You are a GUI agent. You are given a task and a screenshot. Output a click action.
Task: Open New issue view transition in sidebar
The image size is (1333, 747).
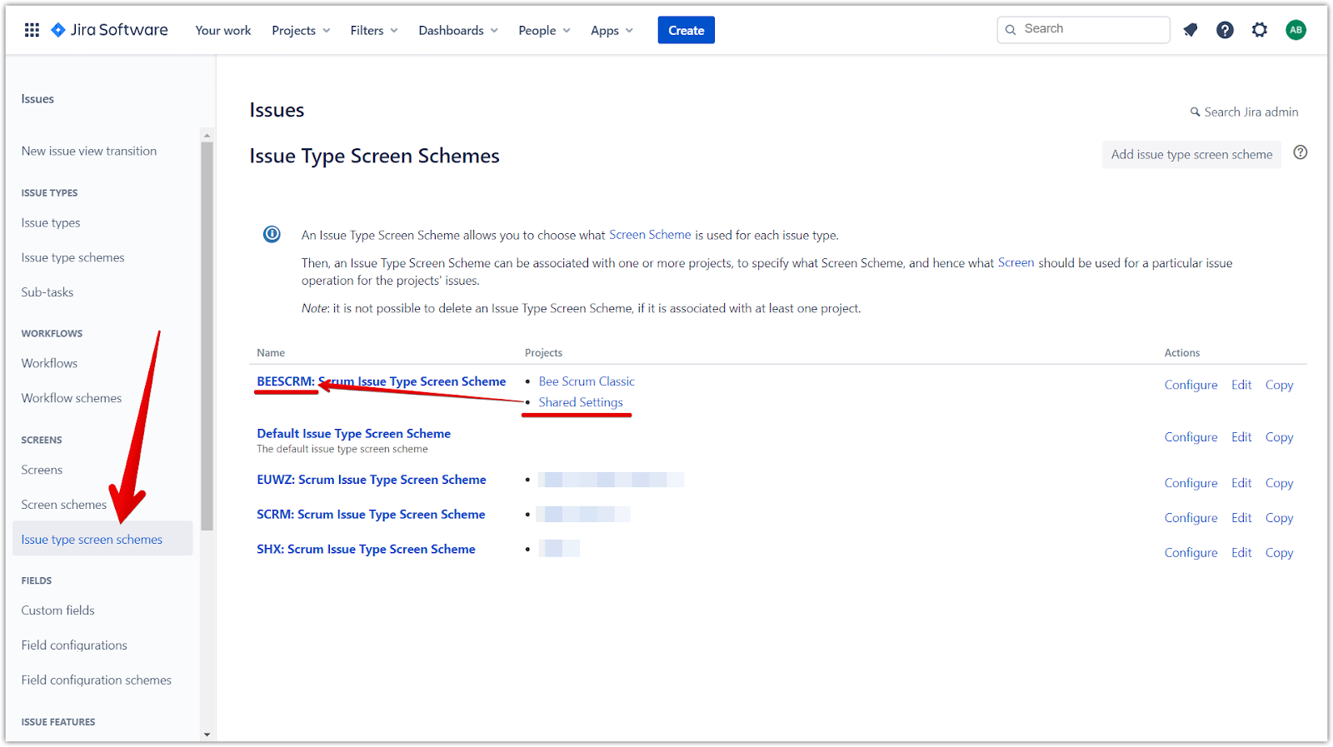coord(89,151)
